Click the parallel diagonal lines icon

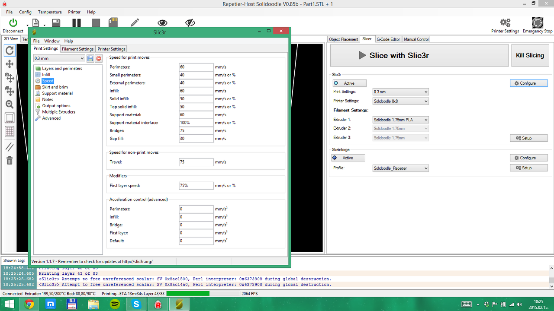coord(10,147)
